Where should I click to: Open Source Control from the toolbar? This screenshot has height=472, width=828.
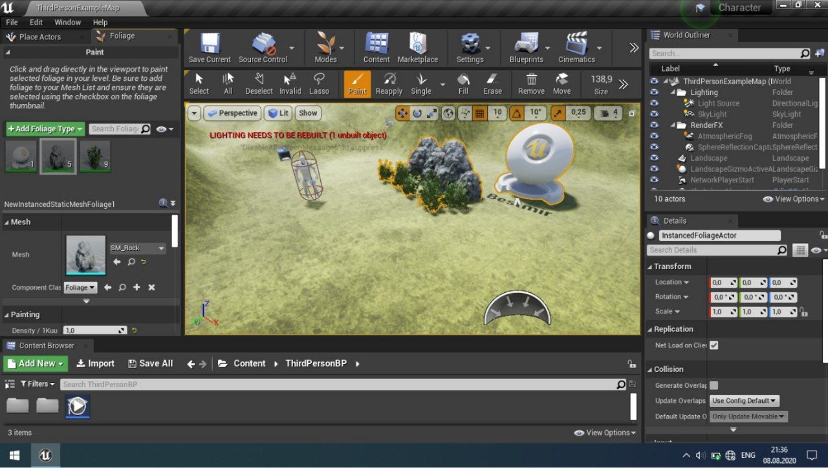click(263, 48)
